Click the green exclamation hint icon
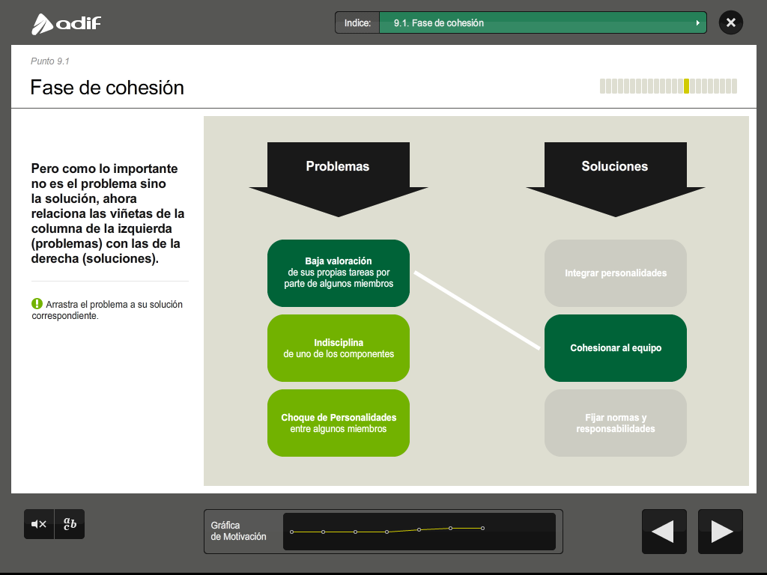Image resolution: width=767 pixels, height=575 pixels. pos(37,304)
